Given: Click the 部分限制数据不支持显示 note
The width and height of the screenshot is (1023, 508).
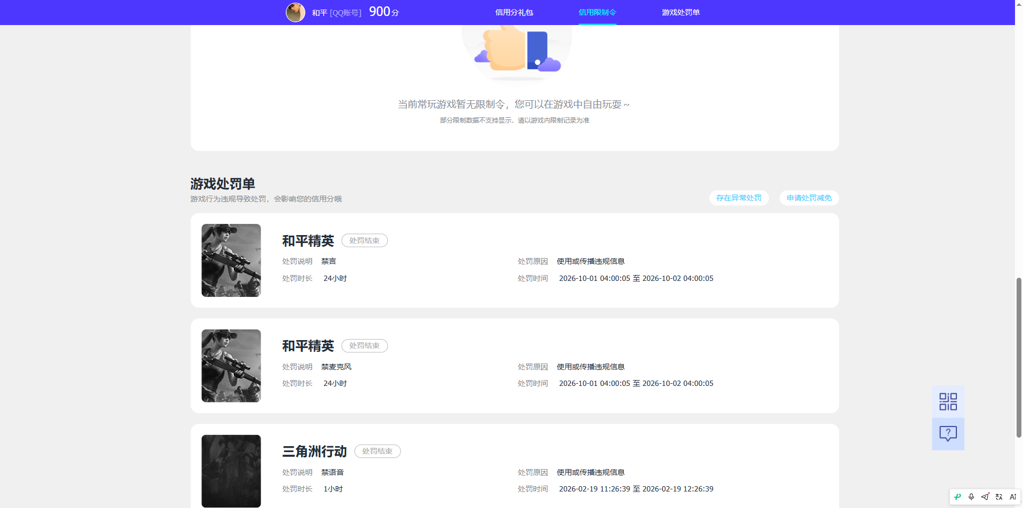Looking at the screenshot, I should (515, 120).
